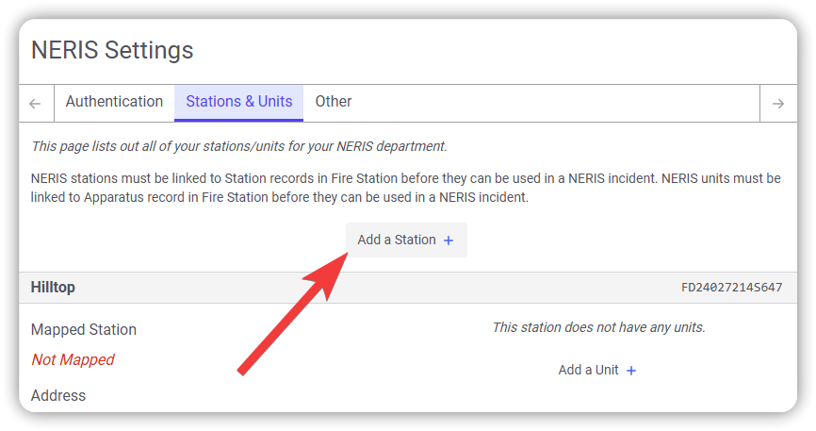Click the plus icon beside Add a Unit
Screen dimensions: 816x431
[x=631, y=371]
